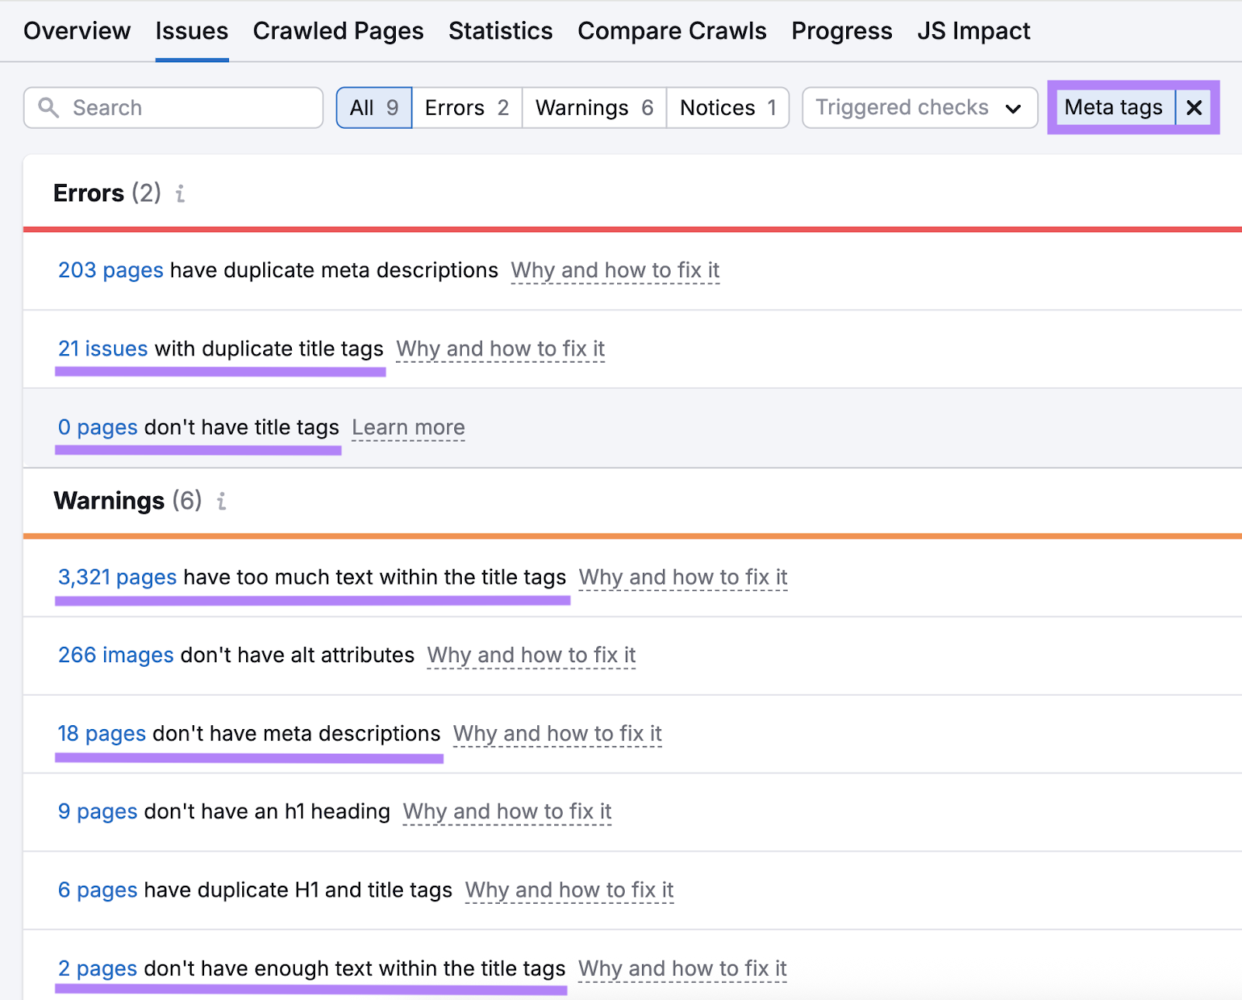Open the Progress tab
Viewport: 1242px width, 1000px height.
[841, 31]
